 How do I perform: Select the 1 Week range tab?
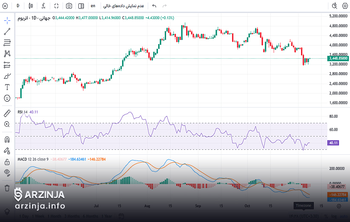click(x=39, y=216)
